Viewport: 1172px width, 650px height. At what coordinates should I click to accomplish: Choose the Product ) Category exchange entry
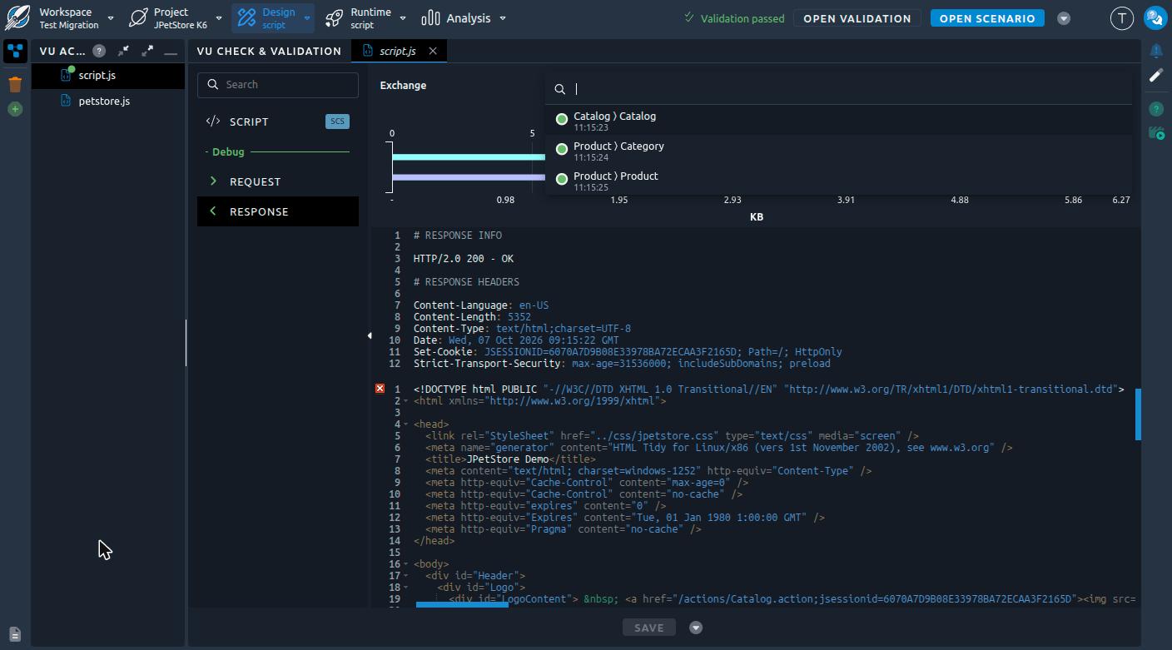point(838,150)
